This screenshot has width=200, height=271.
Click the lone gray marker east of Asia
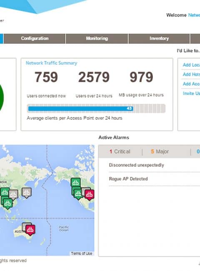tap(26, 193)
